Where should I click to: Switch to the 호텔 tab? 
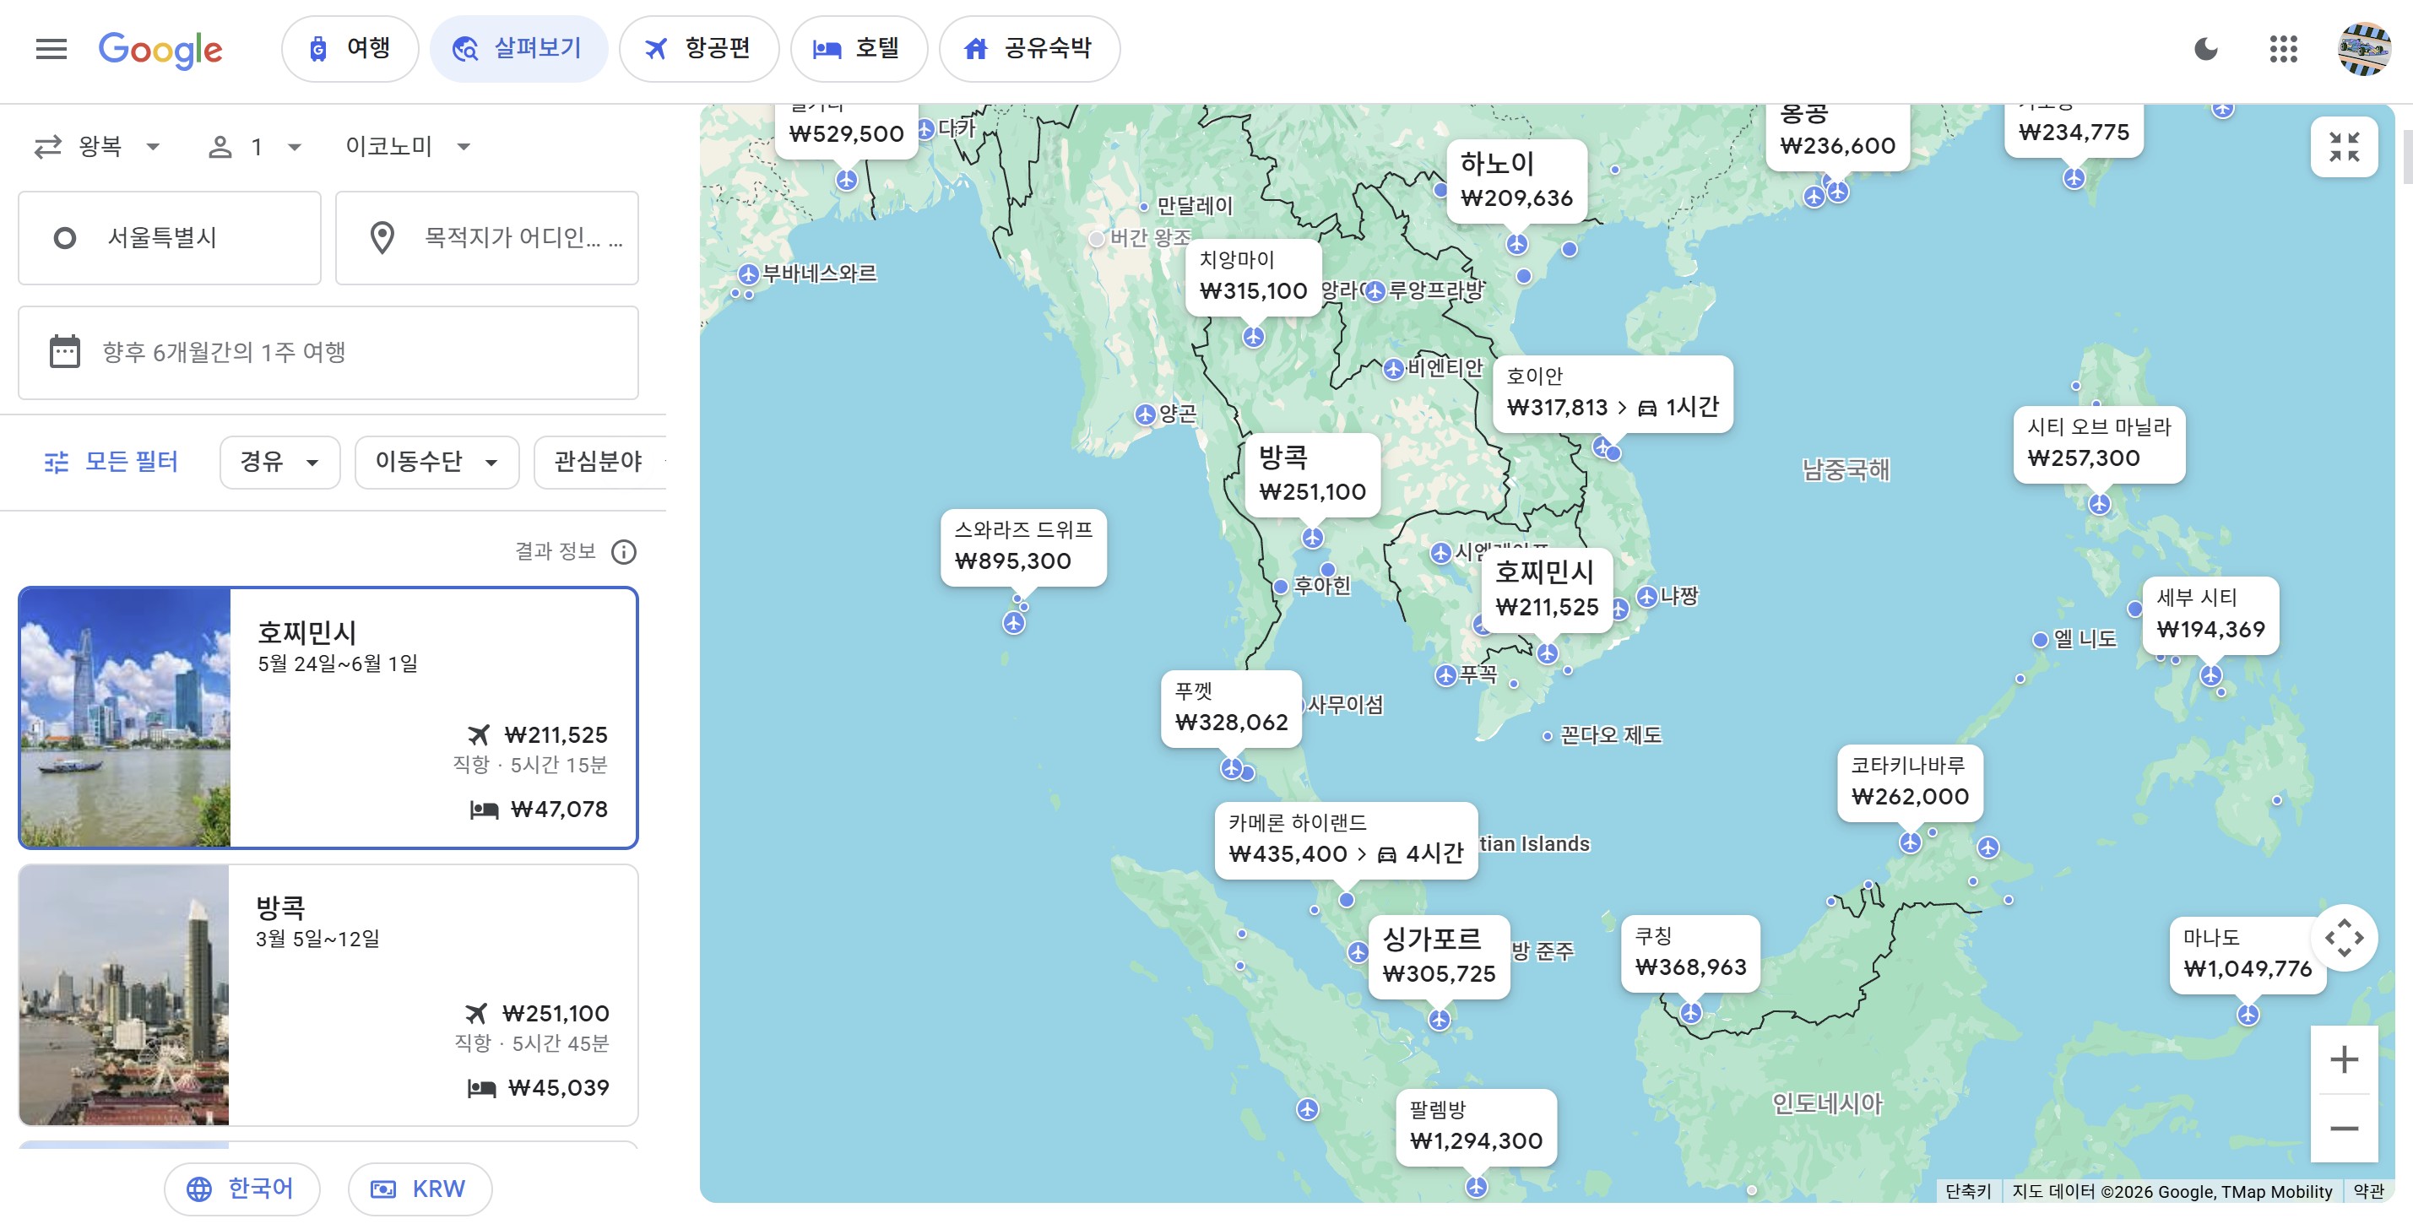click(858, 49)
